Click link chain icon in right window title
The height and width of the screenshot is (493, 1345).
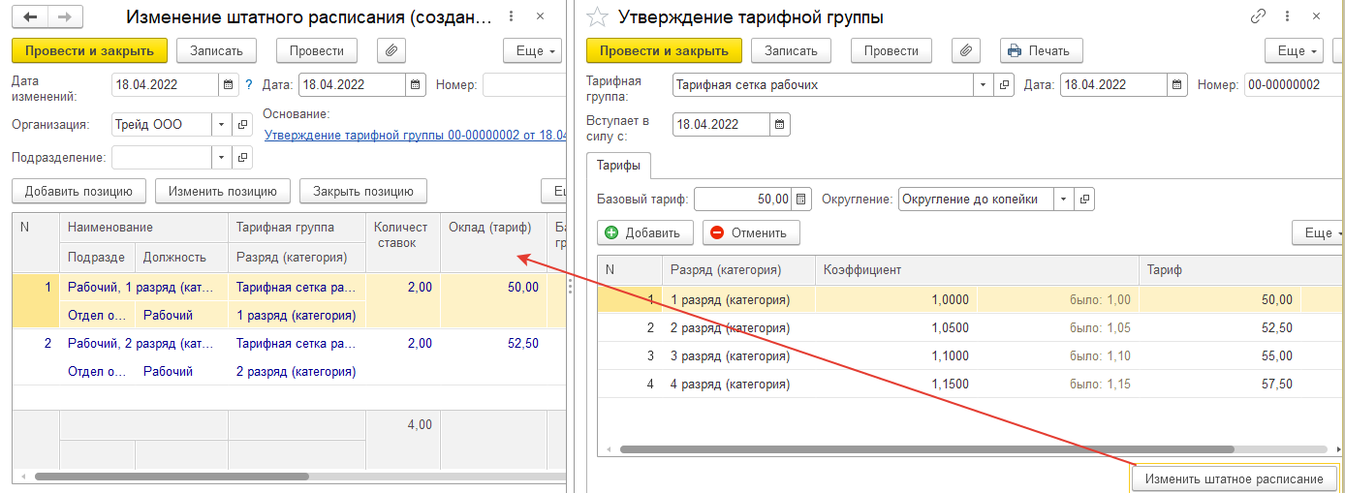click(1259, 16)
